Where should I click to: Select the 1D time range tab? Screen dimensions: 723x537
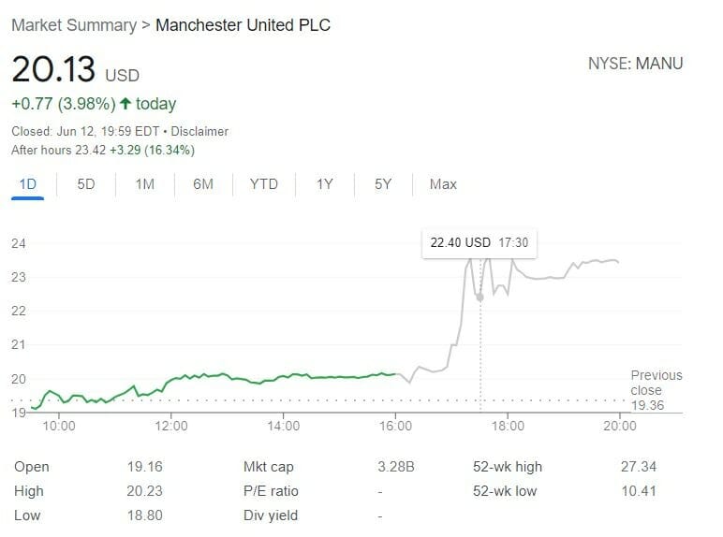[28, 184]
